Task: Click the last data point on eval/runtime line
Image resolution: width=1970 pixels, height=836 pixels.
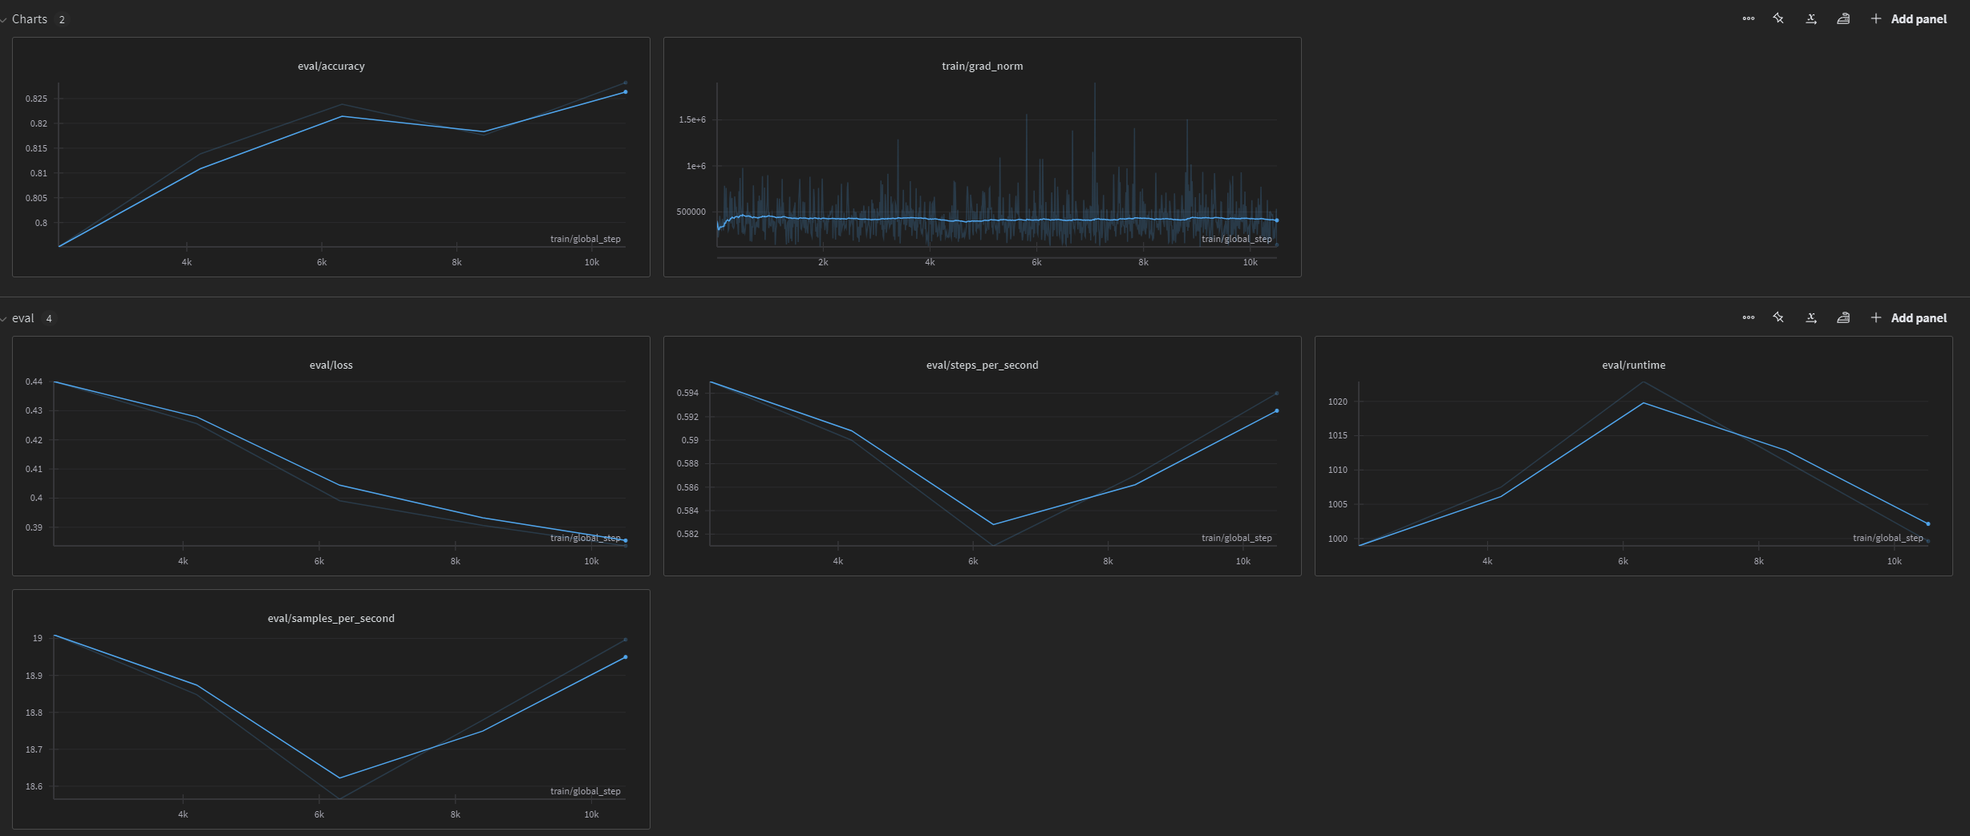Action: pyautogui.click(x=1928, y=523)
